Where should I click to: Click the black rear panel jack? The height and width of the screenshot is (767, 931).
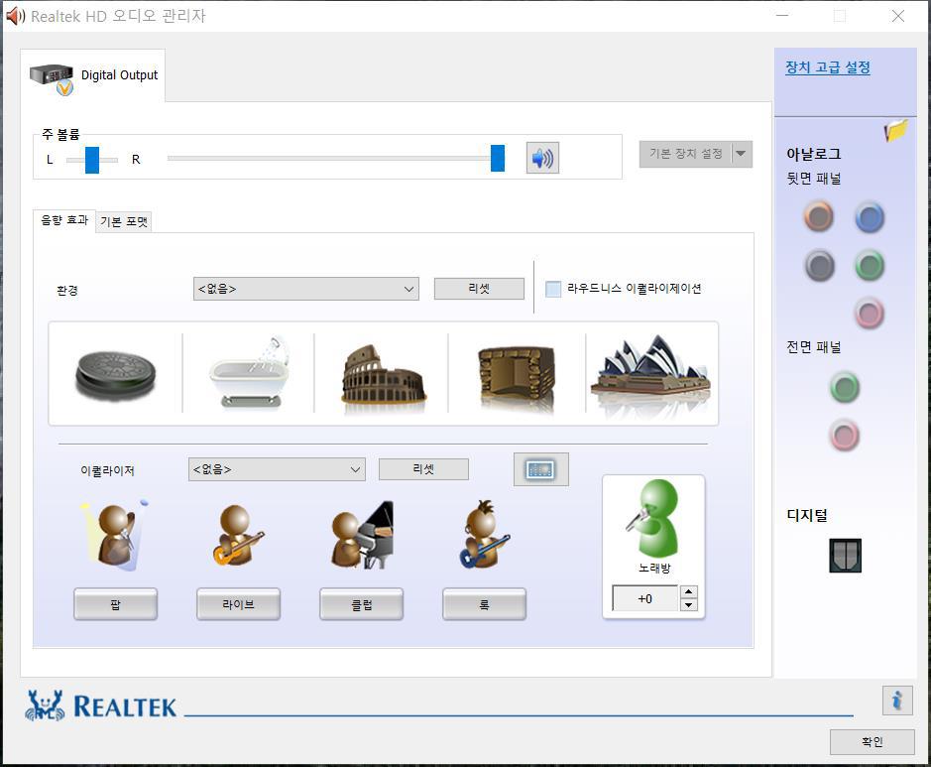tap(820, 265)
